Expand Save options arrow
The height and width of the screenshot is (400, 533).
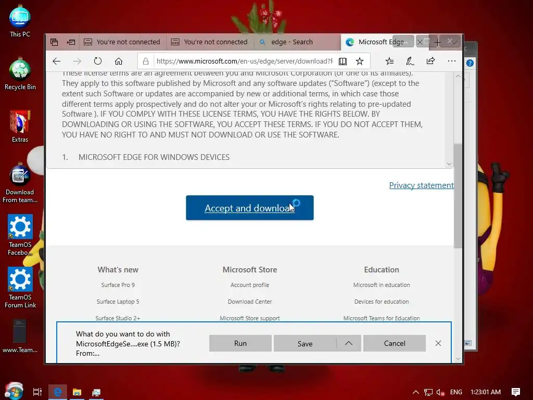click(x=349, y=343)
